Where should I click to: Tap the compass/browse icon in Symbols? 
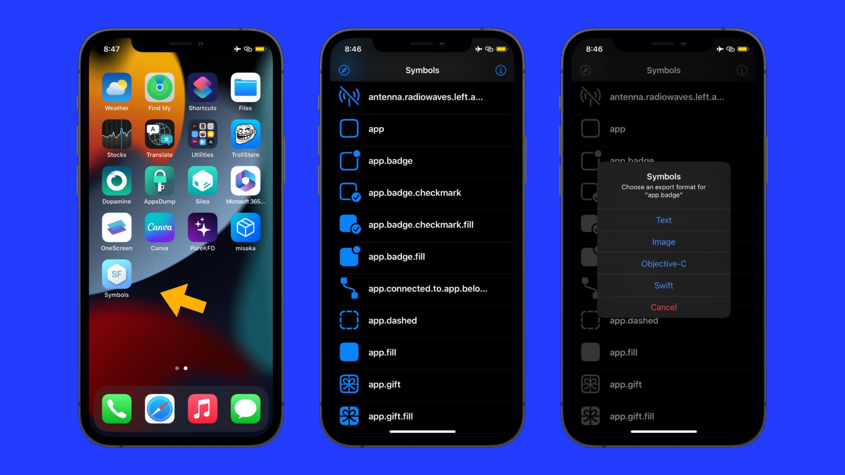[345, 69]
